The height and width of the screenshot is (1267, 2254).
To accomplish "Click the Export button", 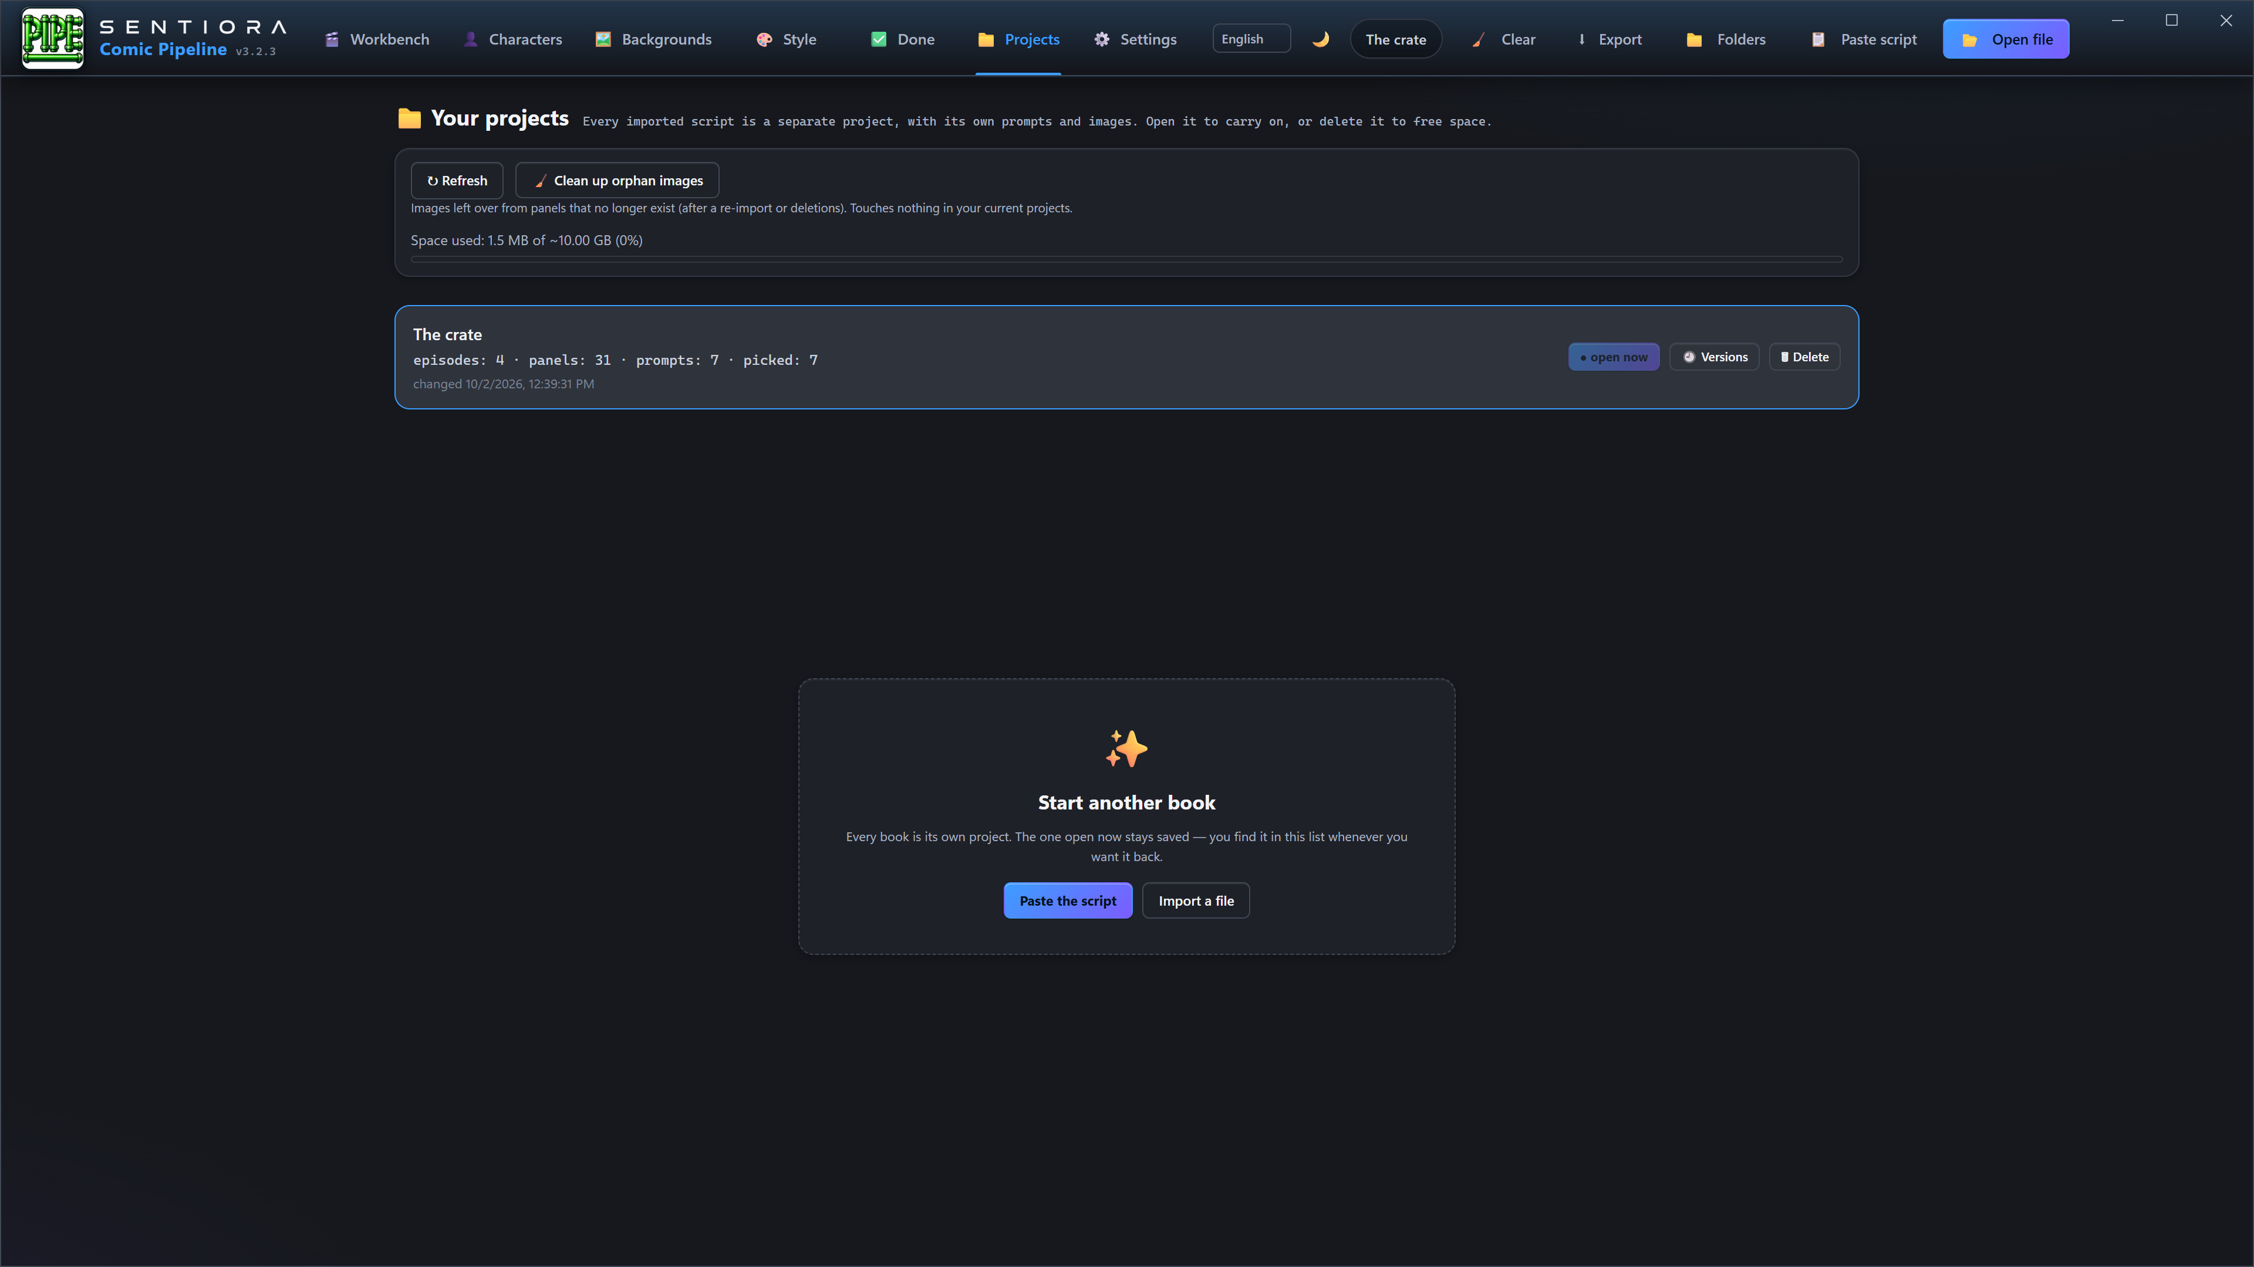I will point(1609,39).
